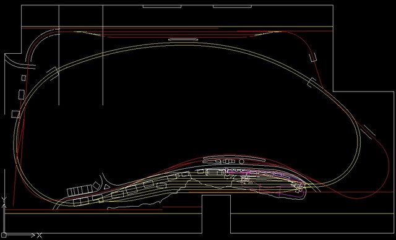This screenshot has width=396, height=240.
Task: Select the Y axis label of UCS icon
Action: [4, 200]
